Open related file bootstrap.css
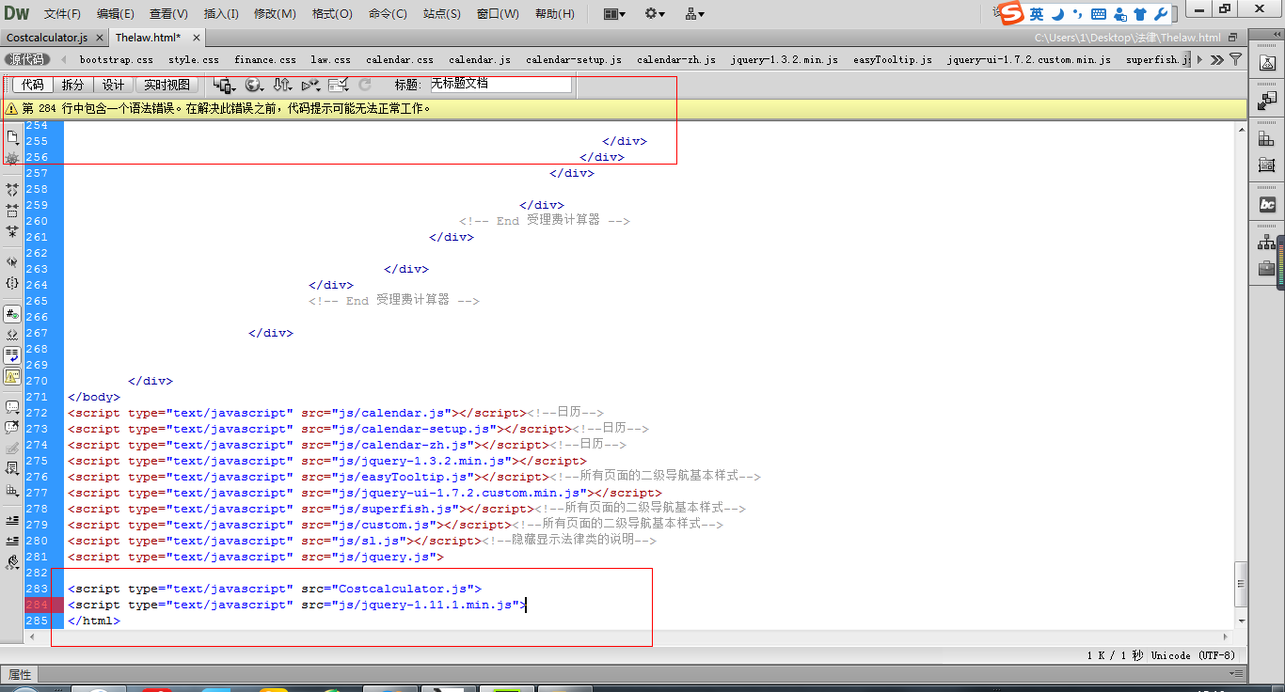The width and height of the screenshot is (1285, 692). pos(117,59)
